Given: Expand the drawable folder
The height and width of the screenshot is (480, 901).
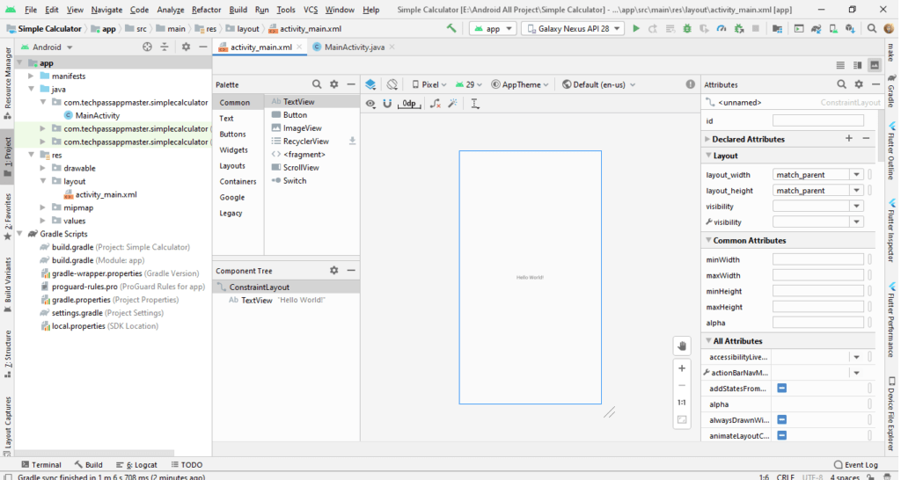Looking at the screenshot, I should 42,168.
